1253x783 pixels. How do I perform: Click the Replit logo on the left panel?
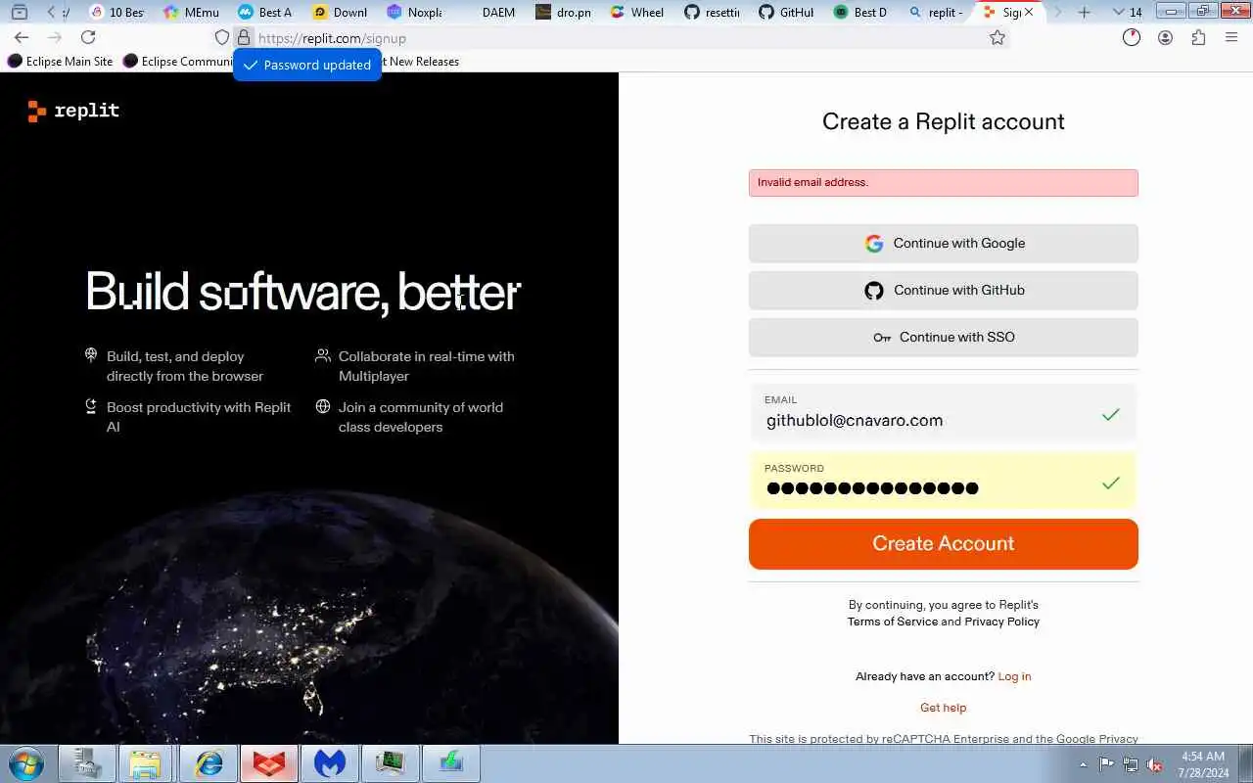point(73,111)
